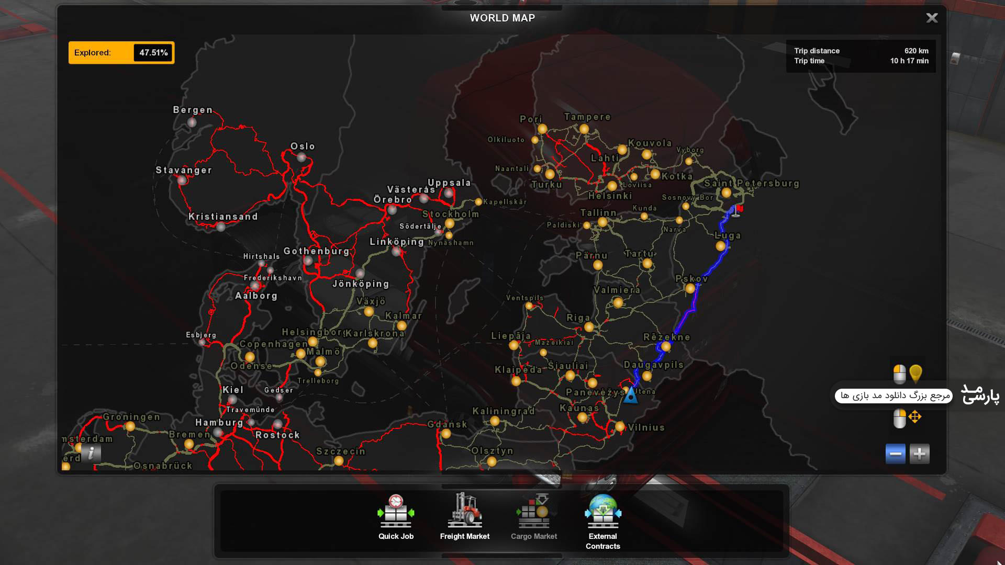Select the Tallinn city marker
The width and height of the screenshot is (1005, 565).
[x=602, y=222]
